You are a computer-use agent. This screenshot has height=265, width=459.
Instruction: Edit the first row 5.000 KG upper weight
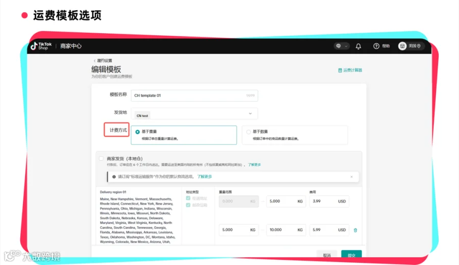286,201
